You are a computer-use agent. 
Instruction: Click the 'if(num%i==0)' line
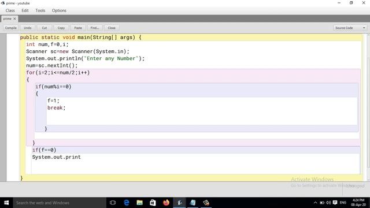53,87
